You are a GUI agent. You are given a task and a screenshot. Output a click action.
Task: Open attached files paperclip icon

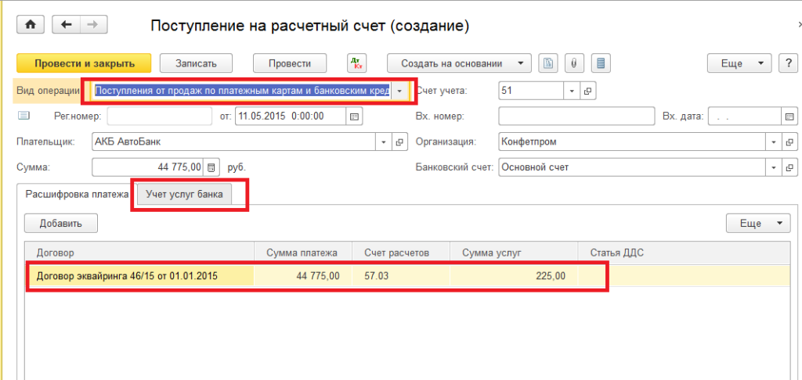574,63
